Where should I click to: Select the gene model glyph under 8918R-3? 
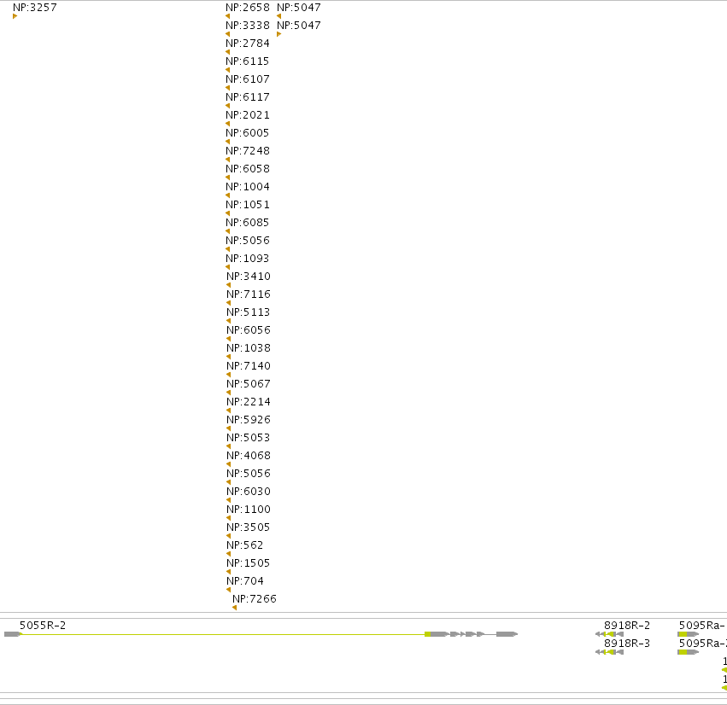(609, 652)
